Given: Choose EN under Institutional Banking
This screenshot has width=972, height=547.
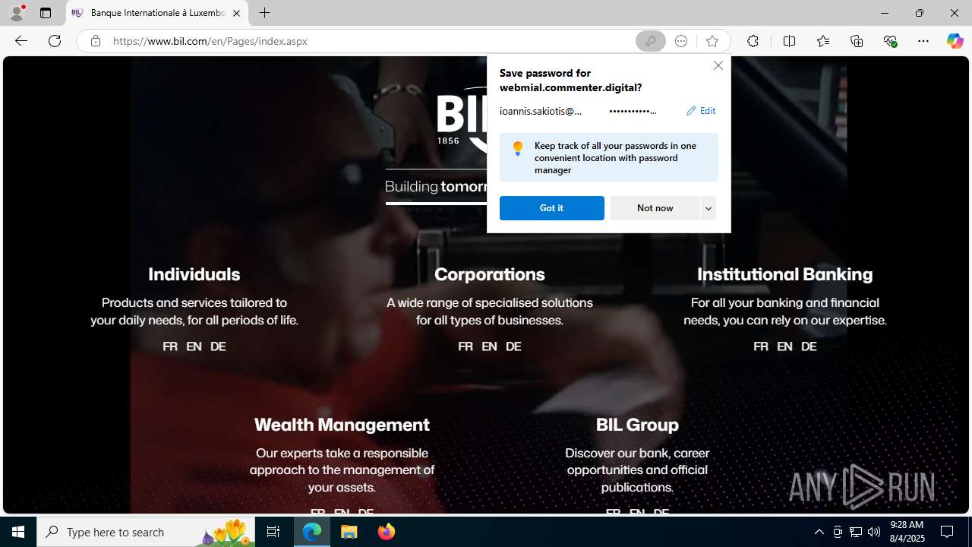Looking at the screenshot, I should point(784,346).
